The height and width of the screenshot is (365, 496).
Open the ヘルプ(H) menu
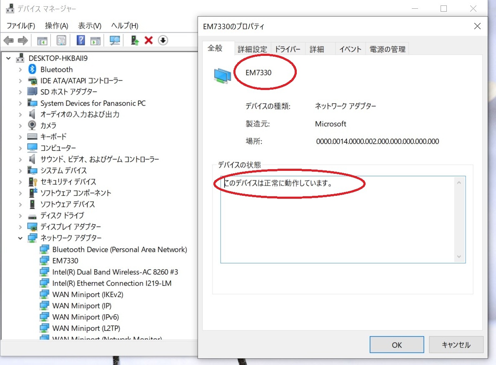(x=125, y=25)
